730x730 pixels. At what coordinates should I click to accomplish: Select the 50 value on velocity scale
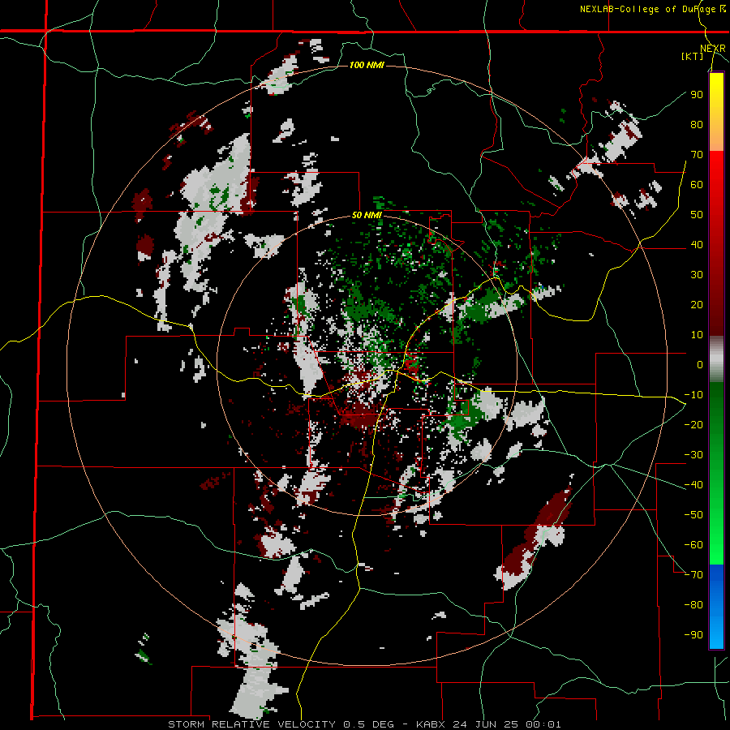point(697,215)
